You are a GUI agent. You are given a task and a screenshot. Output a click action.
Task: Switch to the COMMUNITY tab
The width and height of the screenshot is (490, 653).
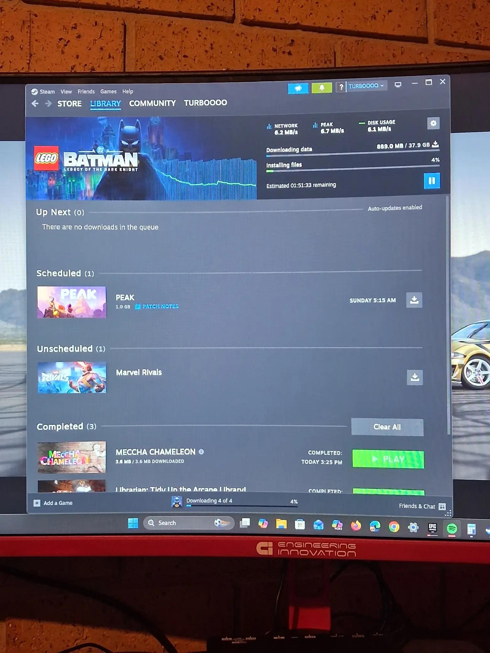[x=152, y=103]
